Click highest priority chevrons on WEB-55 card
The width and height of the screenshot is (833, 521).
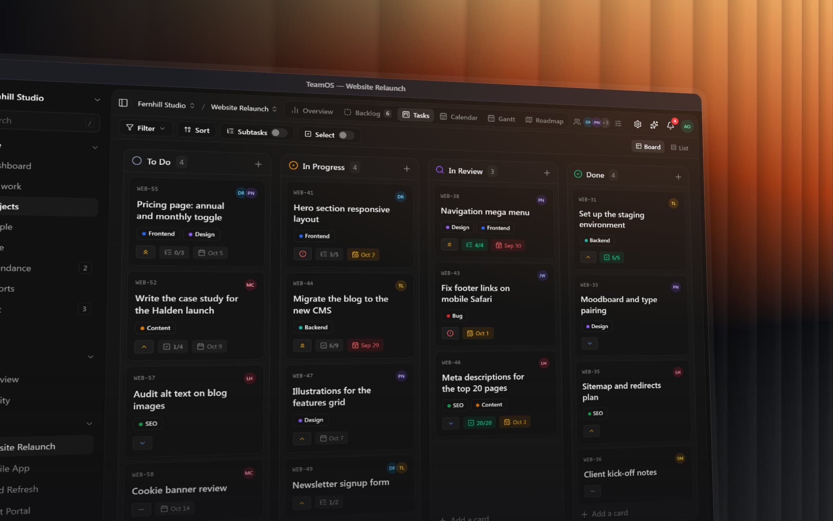pos(145,252)
